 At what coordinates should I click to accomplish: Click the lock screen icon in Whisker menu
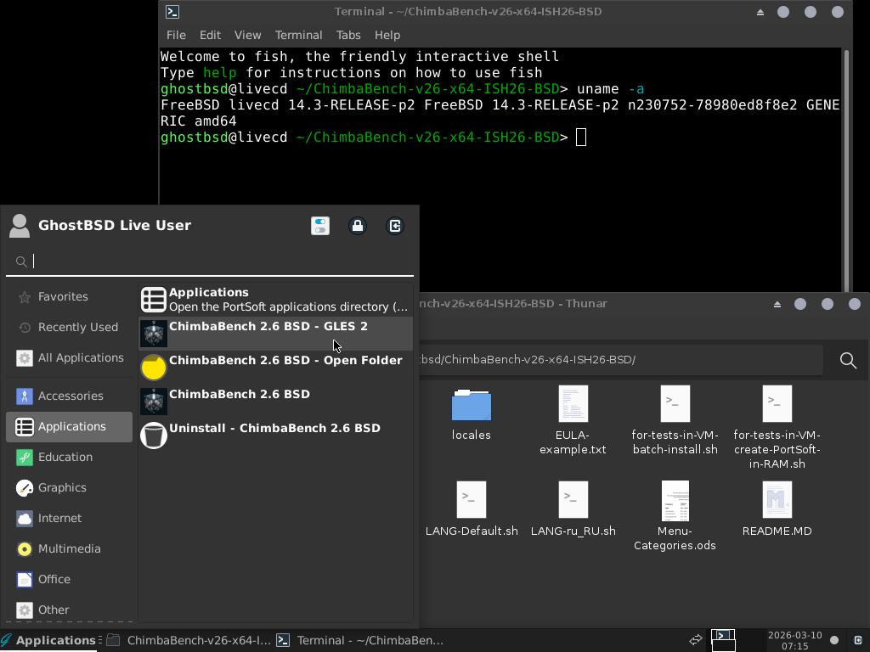(x=358, y=226)
